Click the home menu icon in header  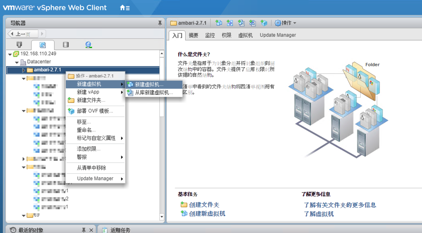tap(125, 8)
